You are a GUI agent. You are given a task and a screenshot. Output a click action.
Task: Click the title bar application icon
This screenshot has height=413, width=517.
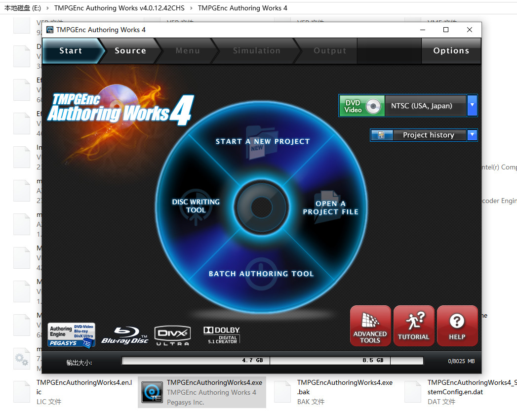[x=50, y=30]
